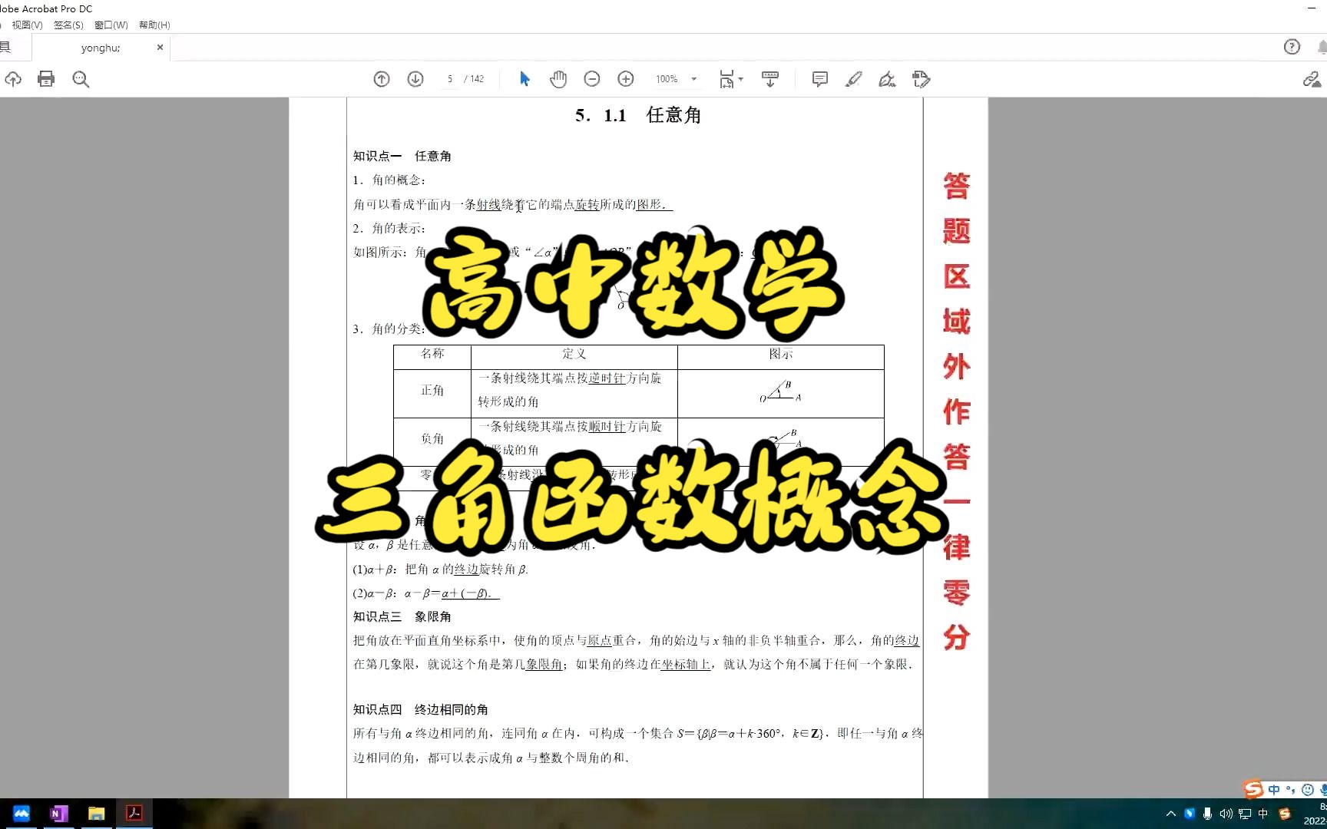Click the Print document icon
Image resolution: width=1327 pixels, height=829 pixels.
[46, 79]
